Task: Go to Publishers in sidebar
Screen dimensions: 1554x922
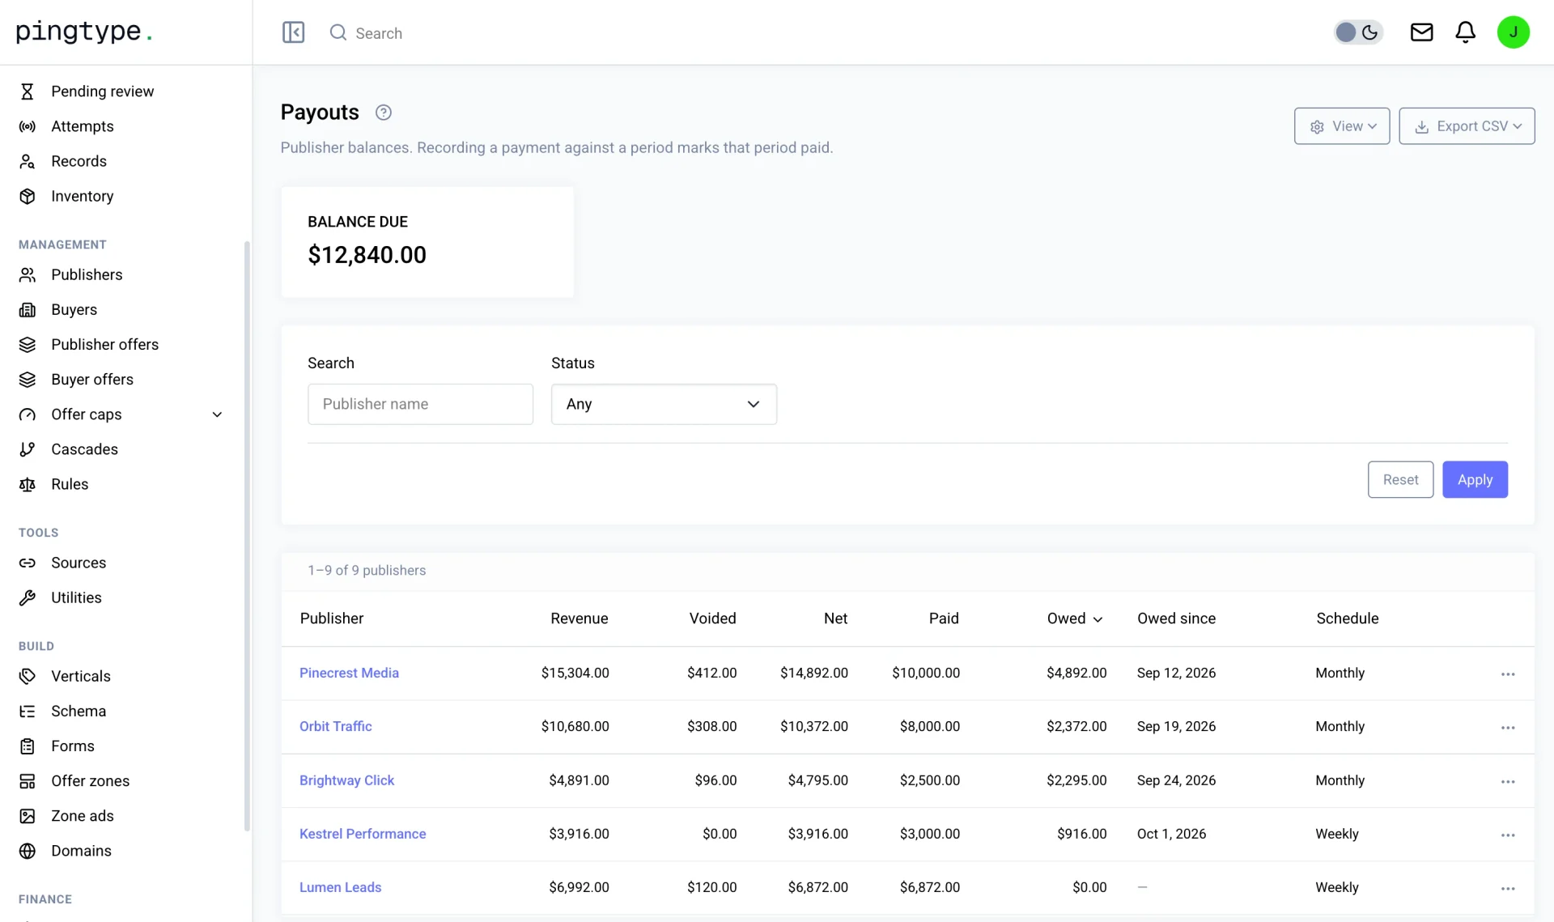Action: [x=87, y=274]
